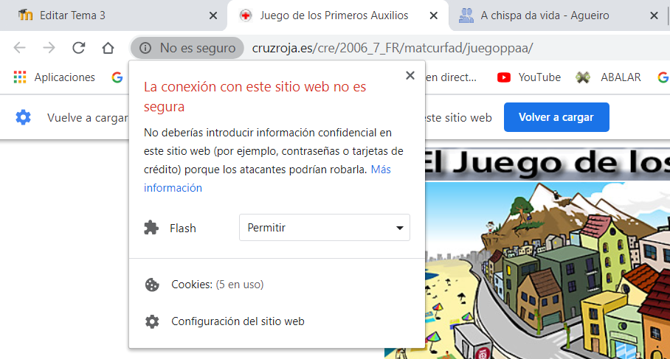Open the ABALAR bookmark
The height and width of the screenshot is (359, 670).
[x=608, y=77]
